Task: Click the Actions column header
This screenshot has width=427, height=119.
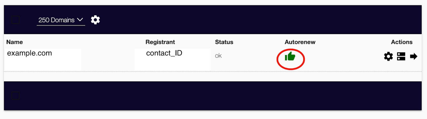Action: click(x=402, y=42)
